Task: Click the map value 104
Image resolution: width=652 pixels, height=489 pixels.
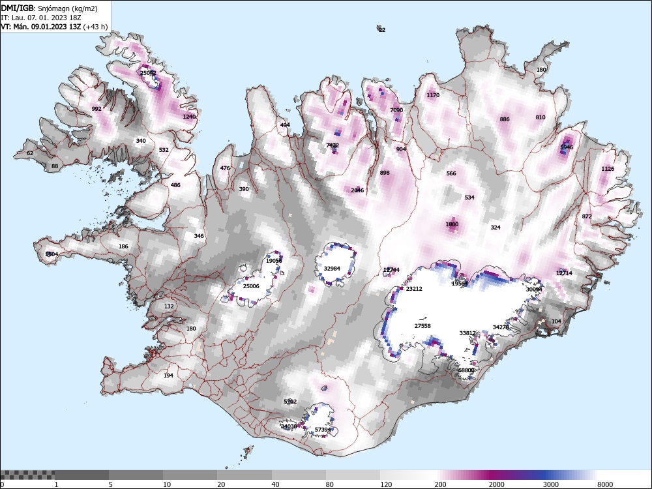Action: [556, 321]
